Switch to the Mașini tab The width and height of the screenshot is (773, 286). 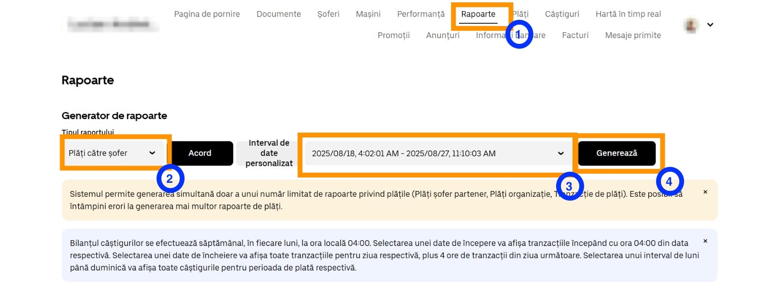[x=368, y=14]
